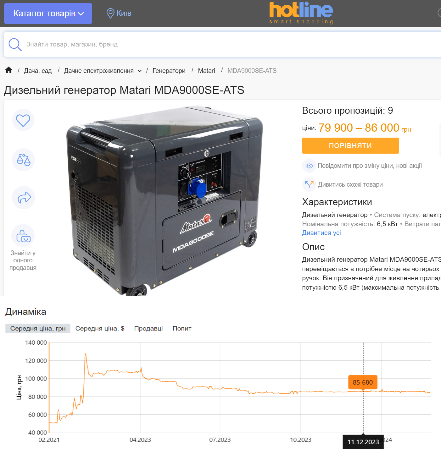
Task: Toggle price change notification eye icon
Action: click(x=309, y=166)
